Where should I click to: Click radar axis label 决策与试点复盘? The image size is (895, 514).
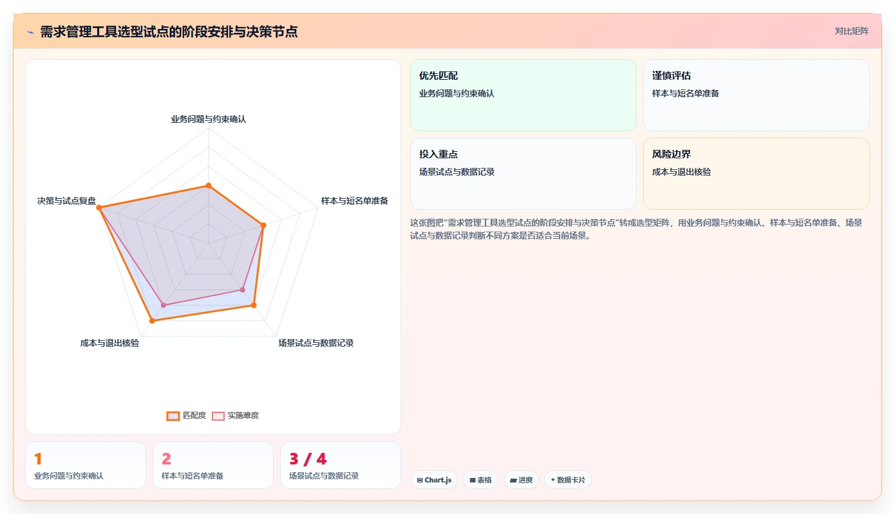[66, 201]
